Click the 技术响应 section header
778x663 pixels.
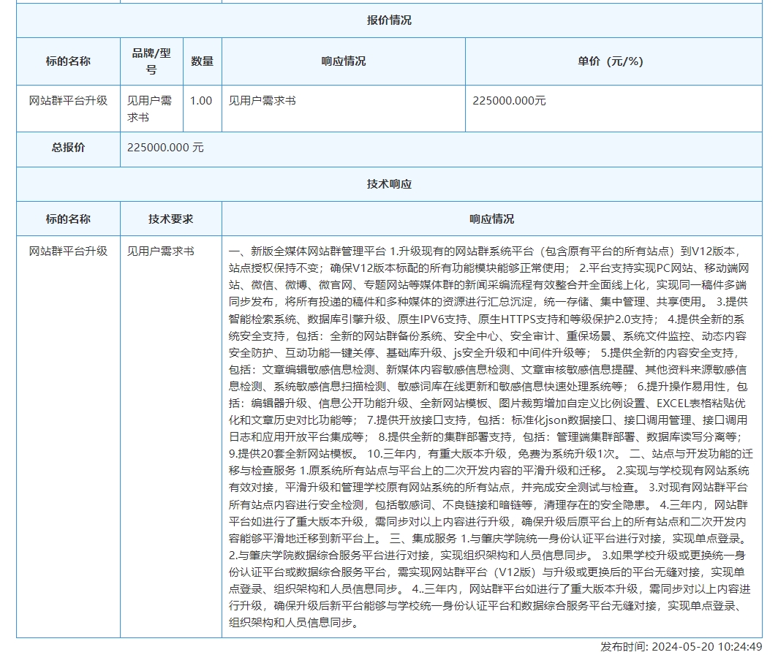tap(389, 184)
